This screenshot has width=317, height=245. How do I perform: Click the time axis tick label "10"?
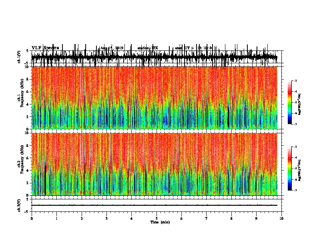(281, 219)
